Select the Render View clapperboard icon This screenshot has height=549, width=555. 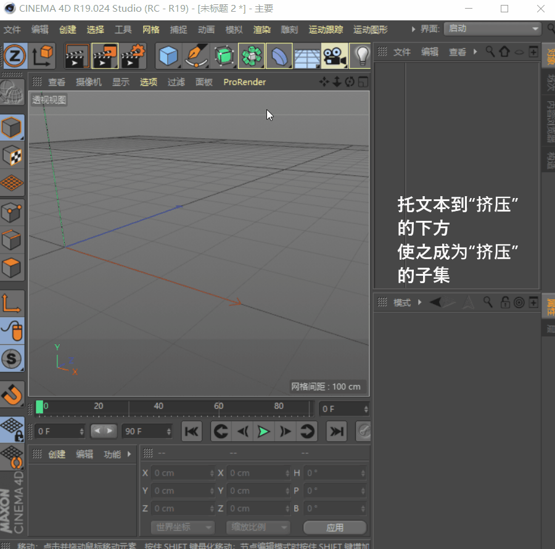(77, 56)
